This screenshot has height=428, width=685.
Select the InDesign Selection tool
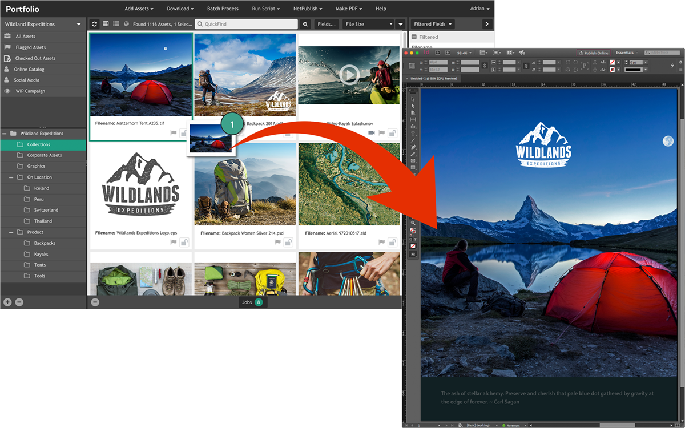[413, 99]
